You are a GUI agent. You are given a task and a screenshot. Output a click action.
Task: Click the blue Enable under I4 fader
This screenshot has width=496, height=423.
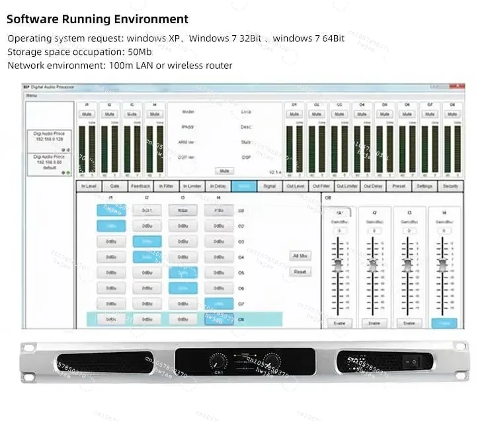pyautogui.click(x=444, y=323)
